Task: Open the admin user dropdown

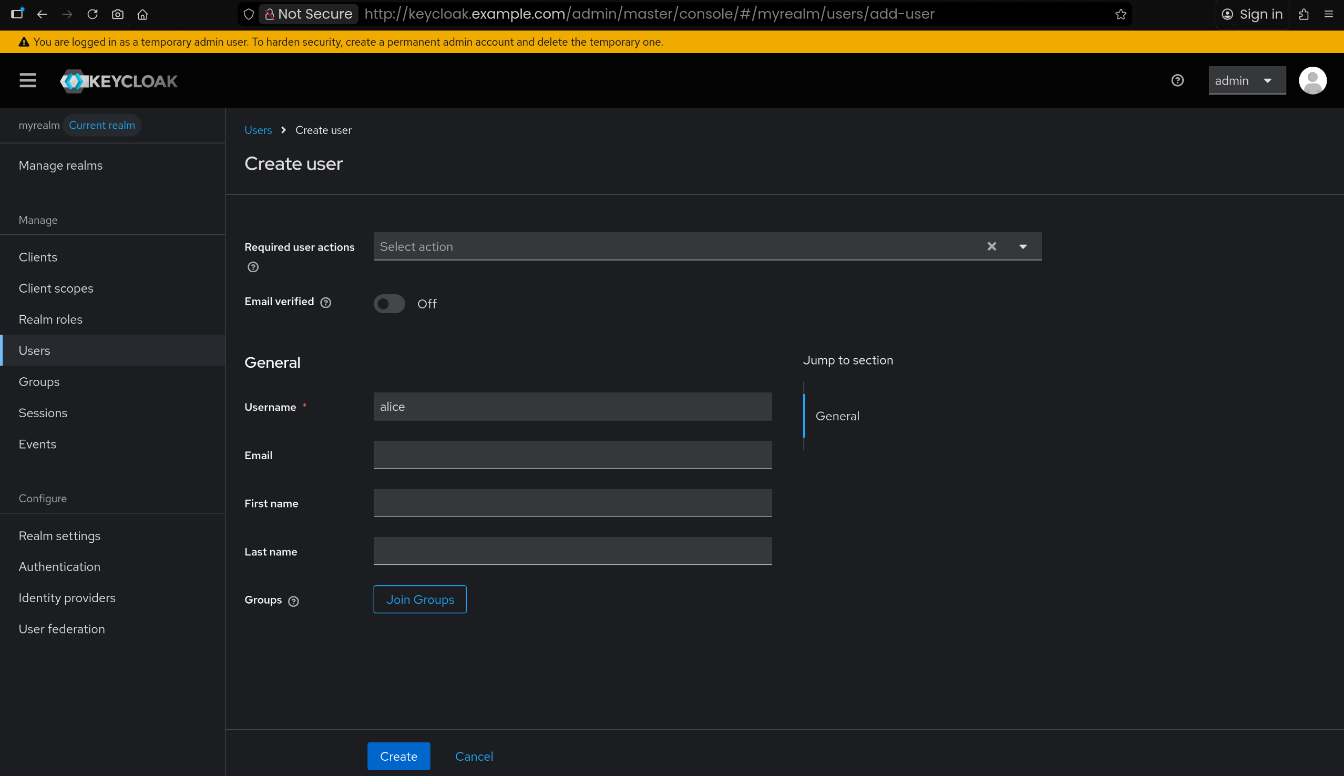Action: click(1246, 80)
